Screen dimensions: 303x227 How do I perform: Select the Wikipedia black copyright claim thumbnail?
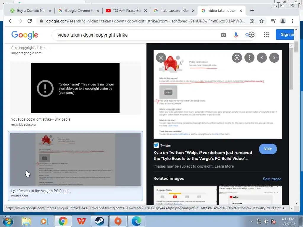click(75, 88)
